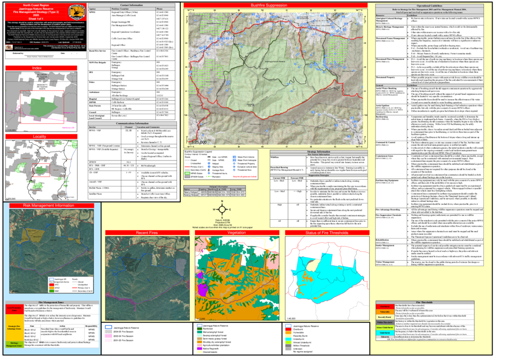The height and width of the screenshot is (357, 506).
Task: Click the main Bushfire Suppression topographic map
Action: (276, 78)
